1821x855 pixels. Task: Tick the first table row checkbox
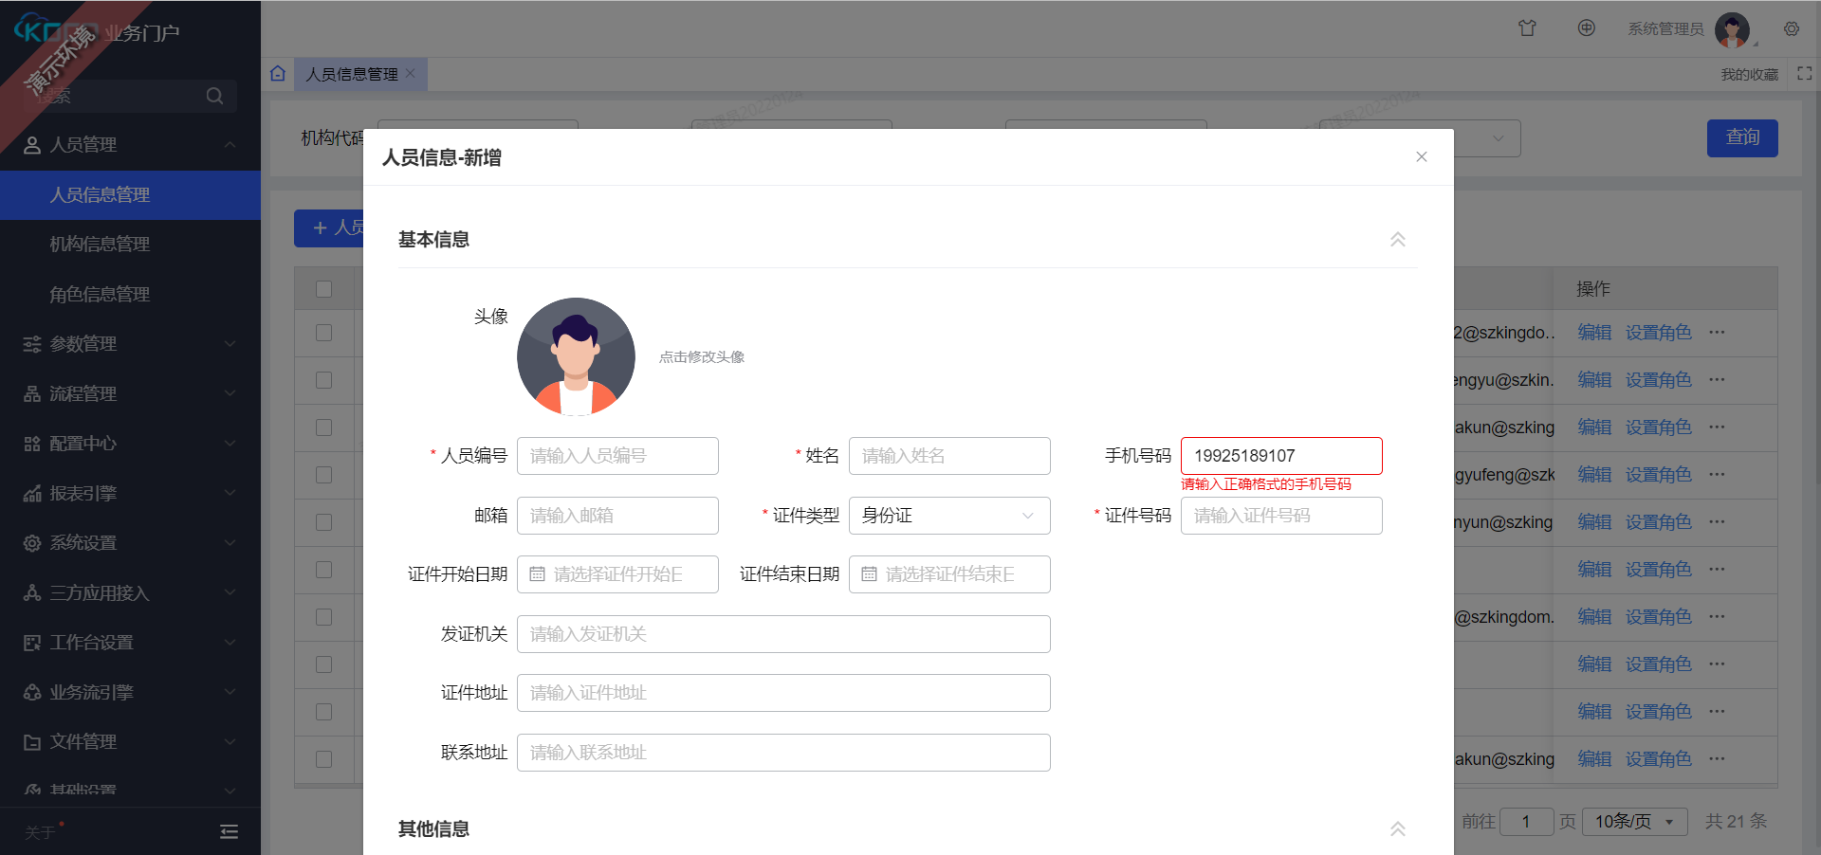tap(323, 333)
